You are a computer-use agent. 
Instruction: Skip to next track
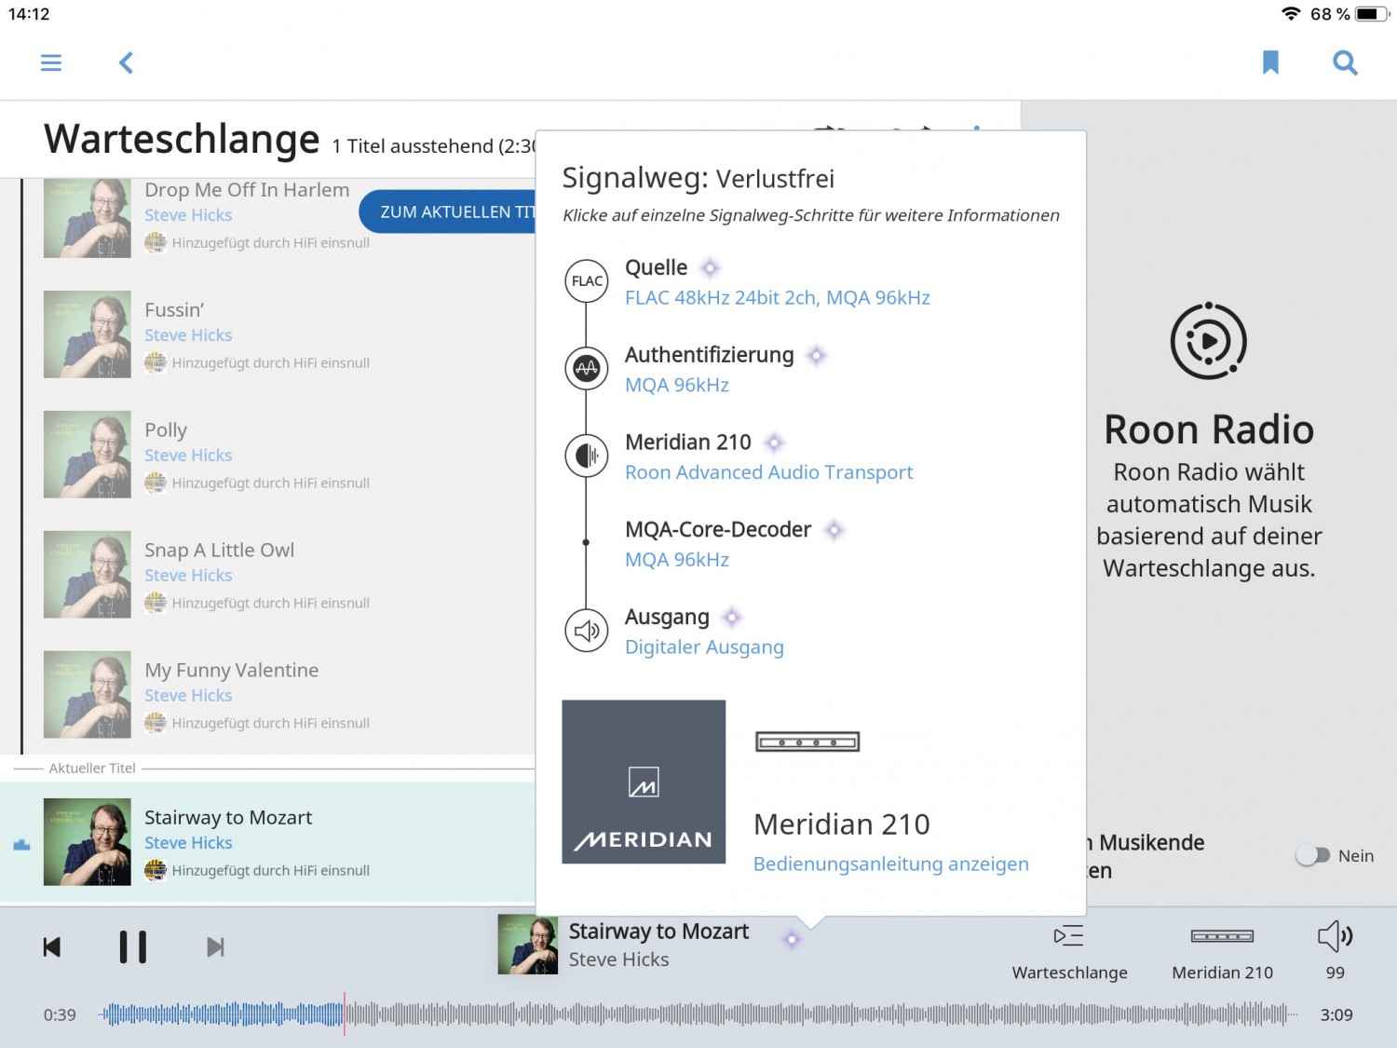215,947
